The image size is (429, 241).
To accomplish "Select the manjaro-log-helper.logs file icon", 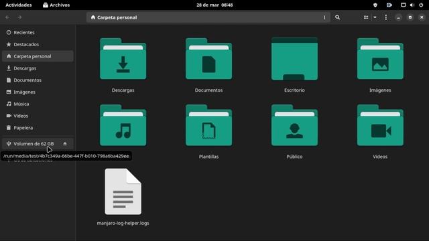I will coord(123,191).
